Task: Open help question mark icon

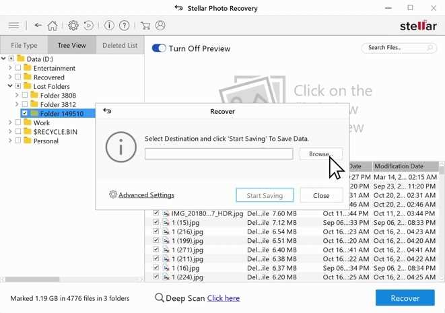Action: 125,26
